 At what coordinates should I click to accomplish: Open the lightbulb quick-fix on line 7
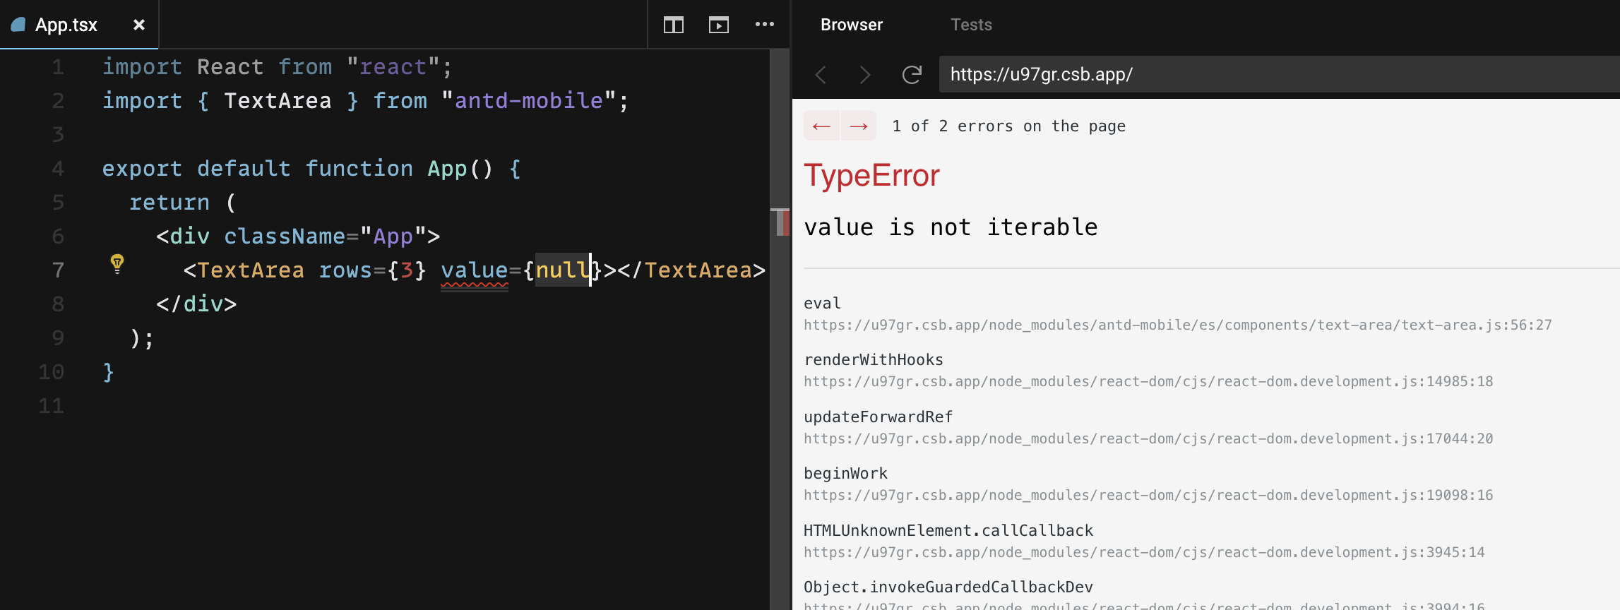(117, 264)
